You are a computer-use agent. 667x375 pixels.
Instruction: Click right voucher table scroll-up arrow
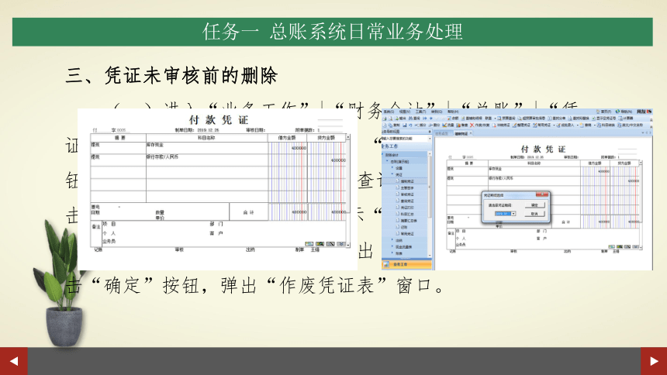[641, 163]
